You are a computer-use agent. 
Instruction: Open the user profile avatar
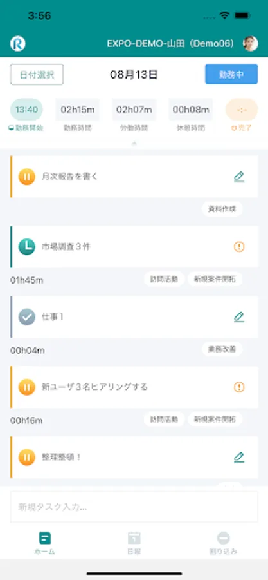[250, 44]
